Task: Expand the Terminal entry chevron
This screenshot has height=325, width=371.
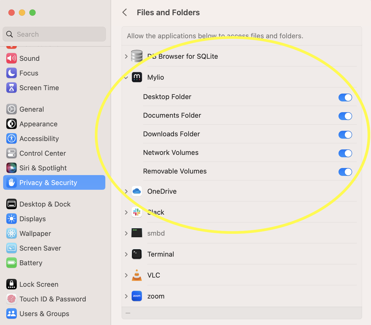Action: click(x=126, y=254)
